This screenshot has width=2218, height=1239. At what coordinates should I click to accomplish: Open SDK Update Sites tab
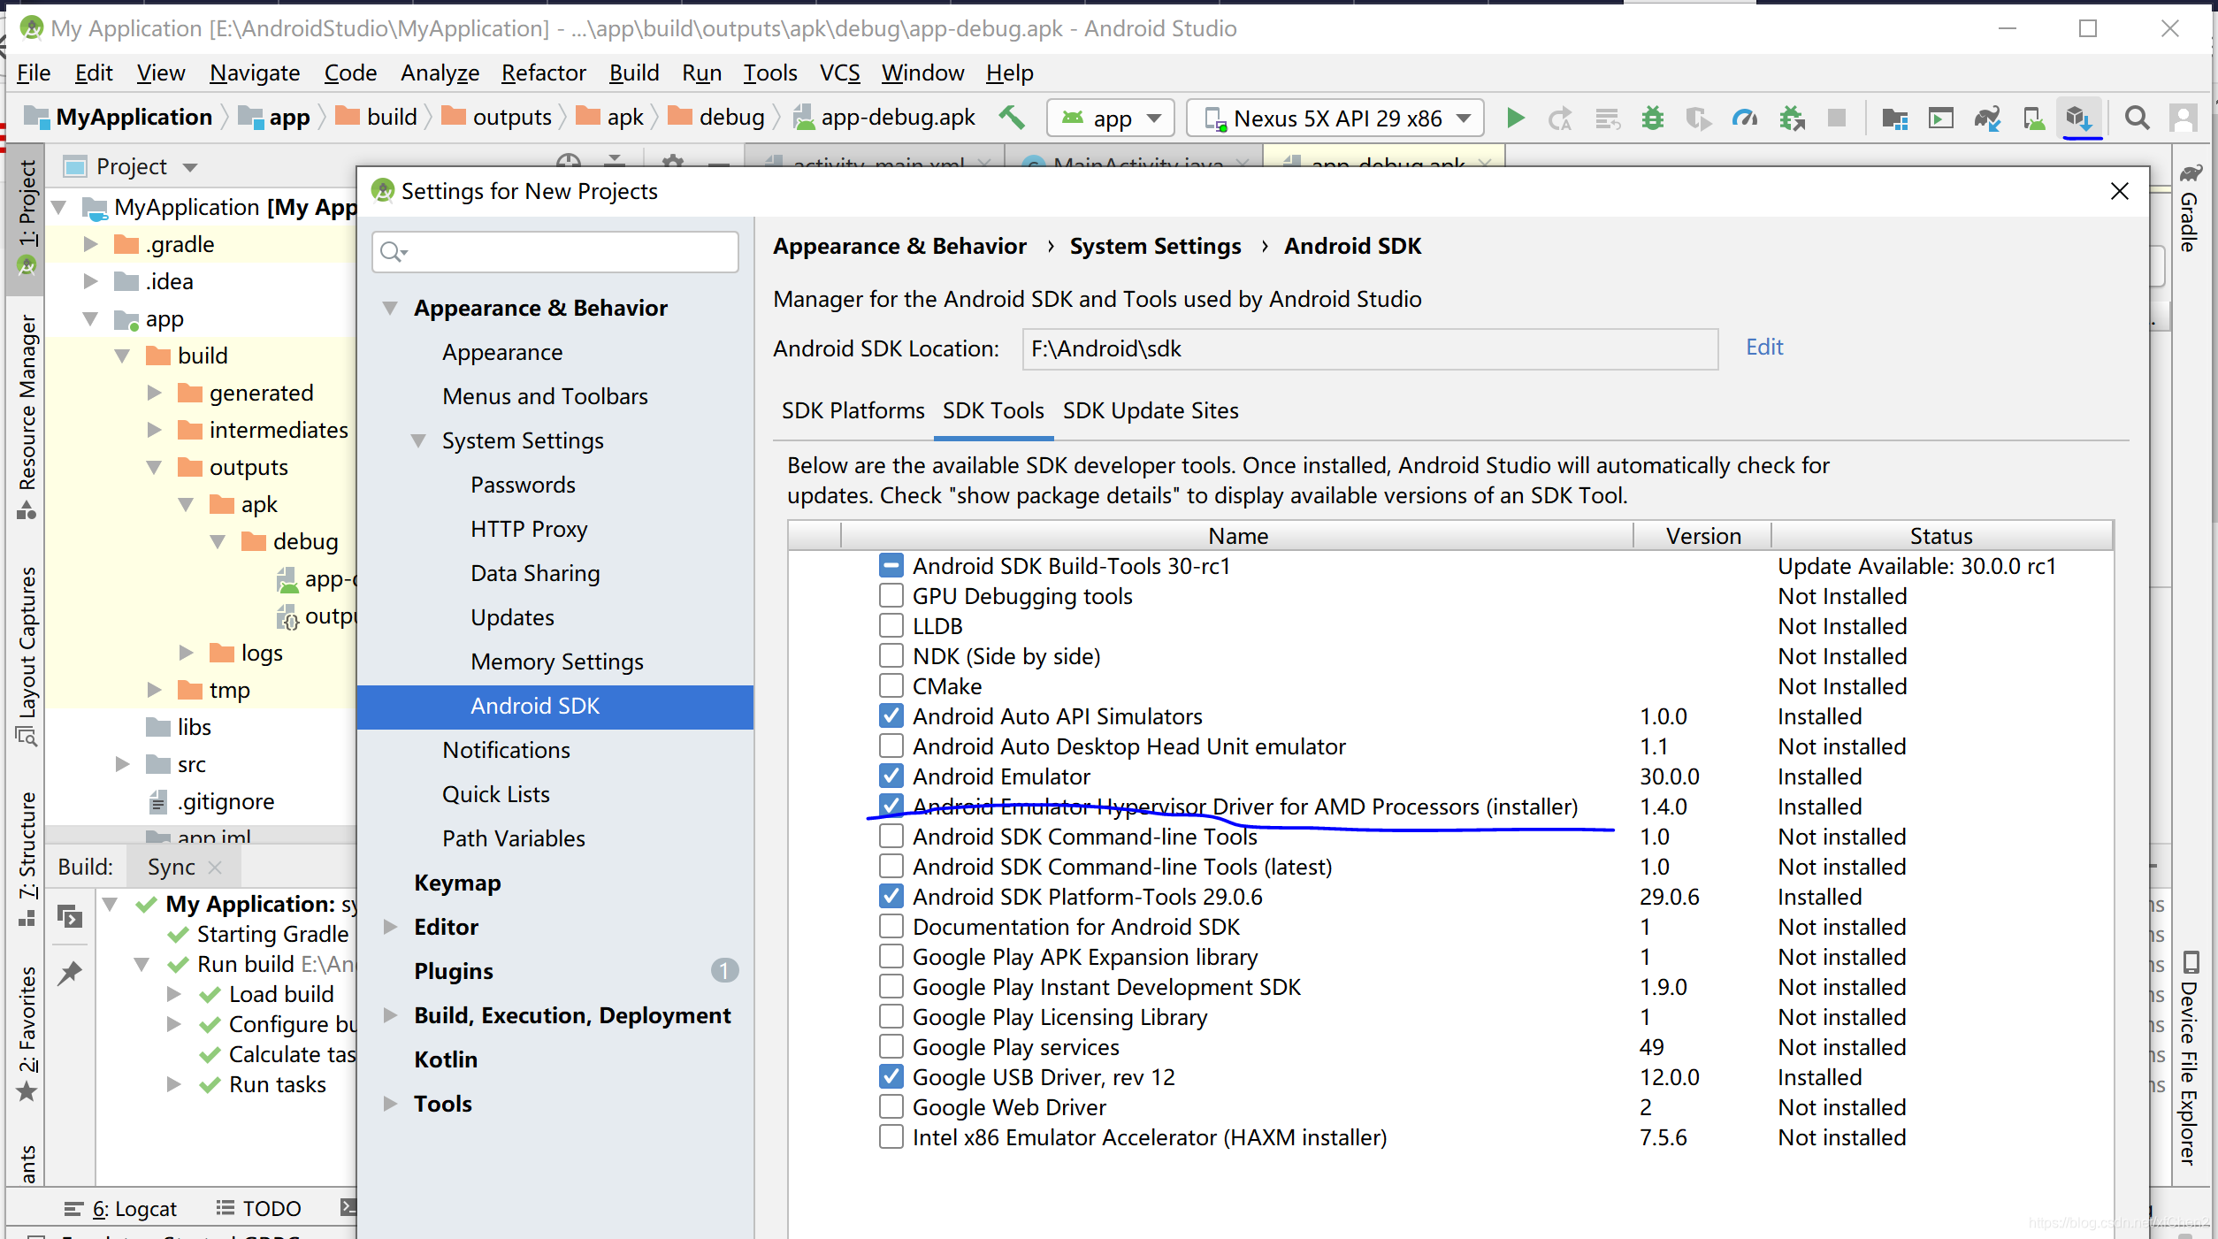(1150, 411)
